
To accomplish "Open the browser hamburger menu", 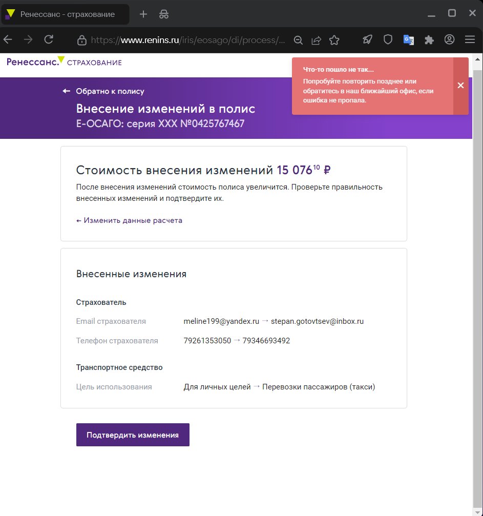I will click(470, 39).
